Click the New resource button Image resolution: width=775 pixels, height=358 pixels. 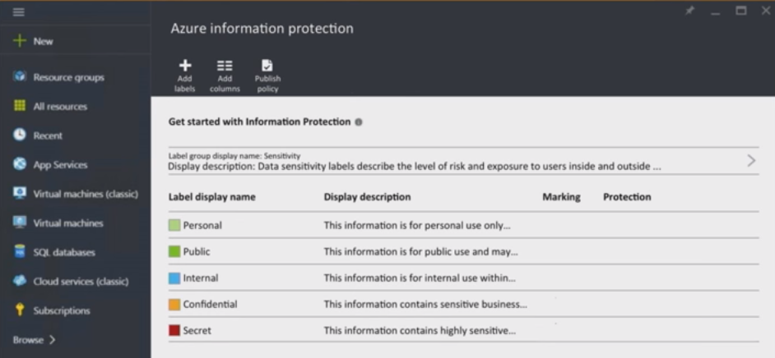click(x=33, y=41)
